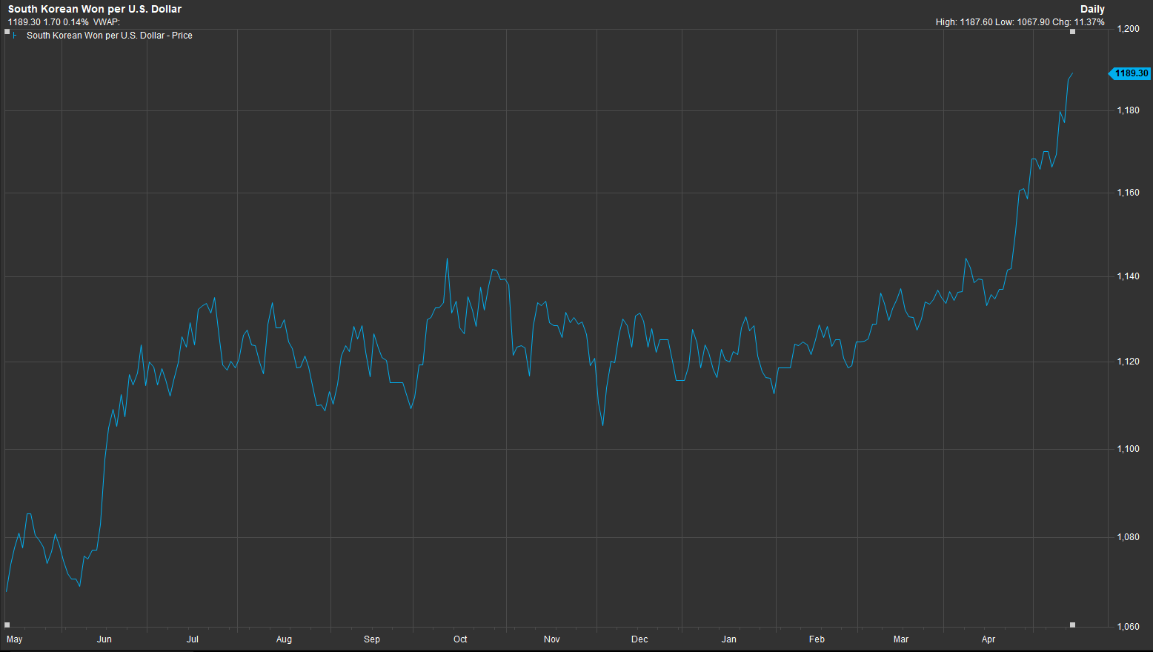Click the small white handle at top right
Viewport: 1153px width, 652px height.
click(1072, 32)
